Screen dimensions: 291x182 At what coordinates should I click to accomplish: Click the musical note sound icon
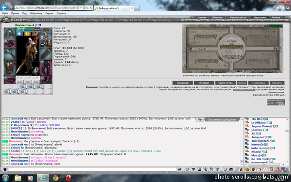[218, 169]
